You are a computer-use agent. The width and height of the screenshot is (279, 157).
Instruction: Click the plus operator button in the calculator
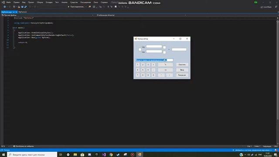[153, 65]
